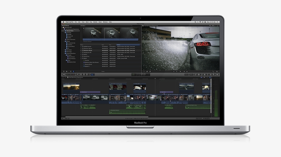Viewport: 281px width, 157px height.
Task: Click the Wi-Fi status icon
Action: tap(200, 22)
